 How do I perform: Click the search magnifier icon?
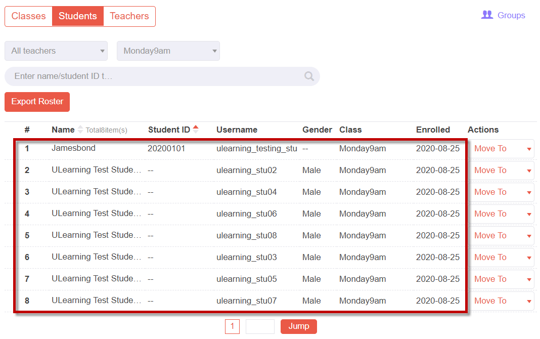(x=309, y=76)
